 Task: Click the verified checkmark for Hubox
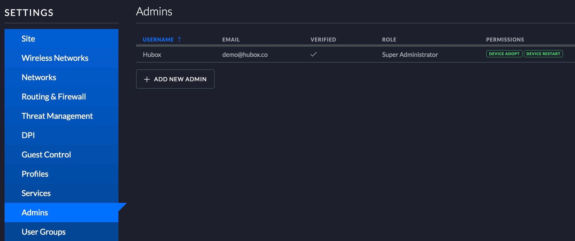(314, 54)
